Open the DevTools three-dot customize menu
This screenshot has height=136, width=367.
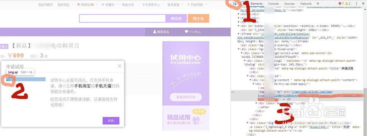[356, 4]
